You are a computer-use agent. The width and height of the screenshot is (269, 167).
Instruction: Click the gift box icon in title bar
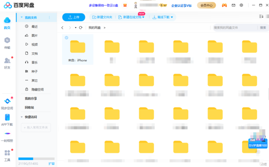coord(125,5)
